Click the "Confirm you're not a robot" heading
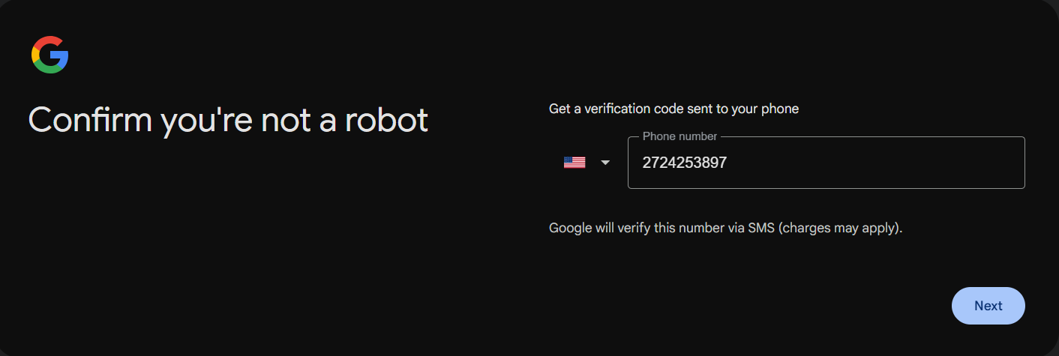Screen dimensions: 1059x356 (228, 120)
